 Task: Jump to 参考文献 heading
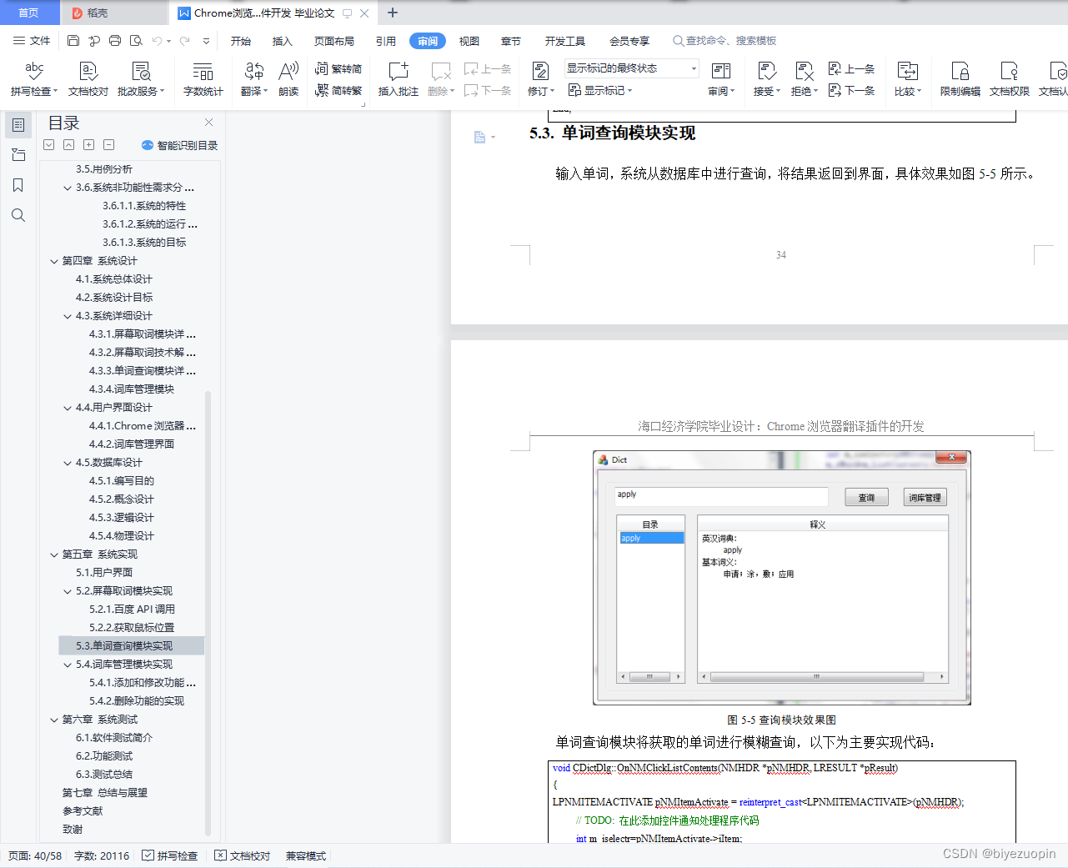83,811
